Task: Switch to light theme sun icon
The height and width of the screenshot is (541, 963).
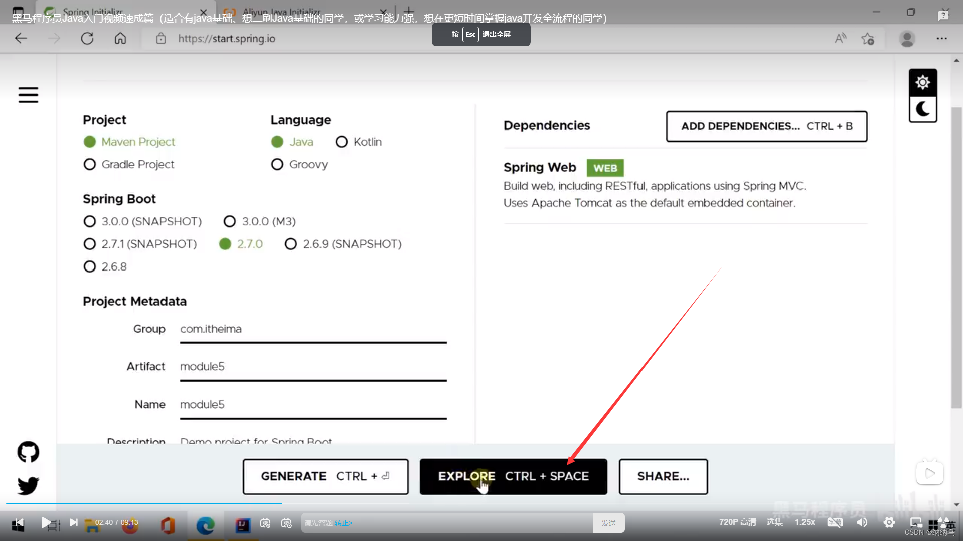Action: pos(923,82)
